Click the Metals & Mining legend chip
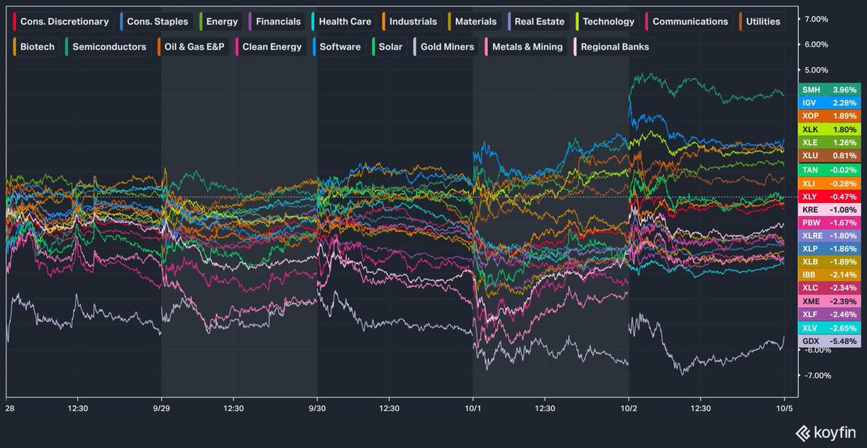 pos(526,47)
